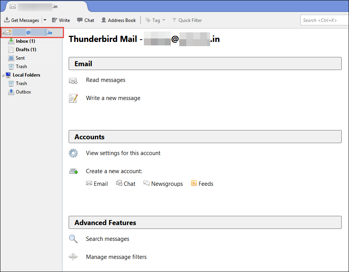The width and height of the screenshot is (349, 272).
Task: Open View settings for this account
Action: (123, 153)
